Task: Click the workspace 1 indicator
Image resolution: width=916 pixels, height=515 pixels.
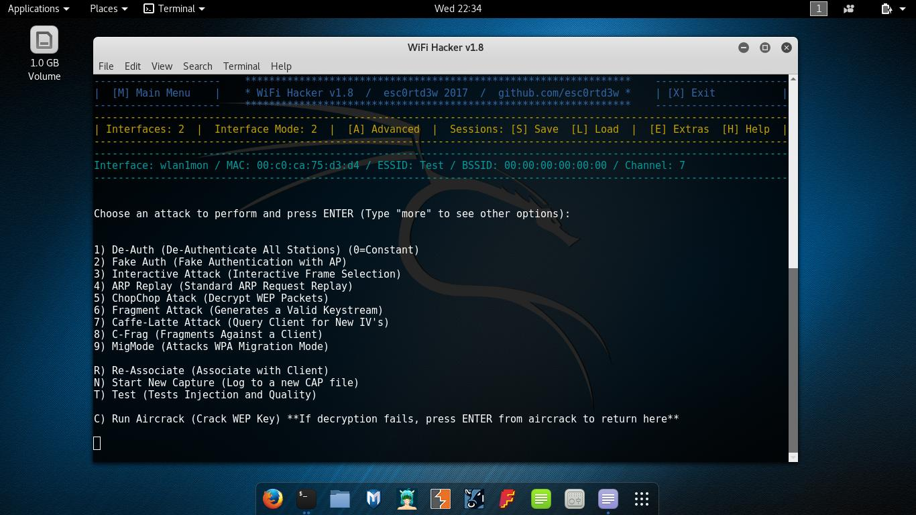Action: click(819, 9)
